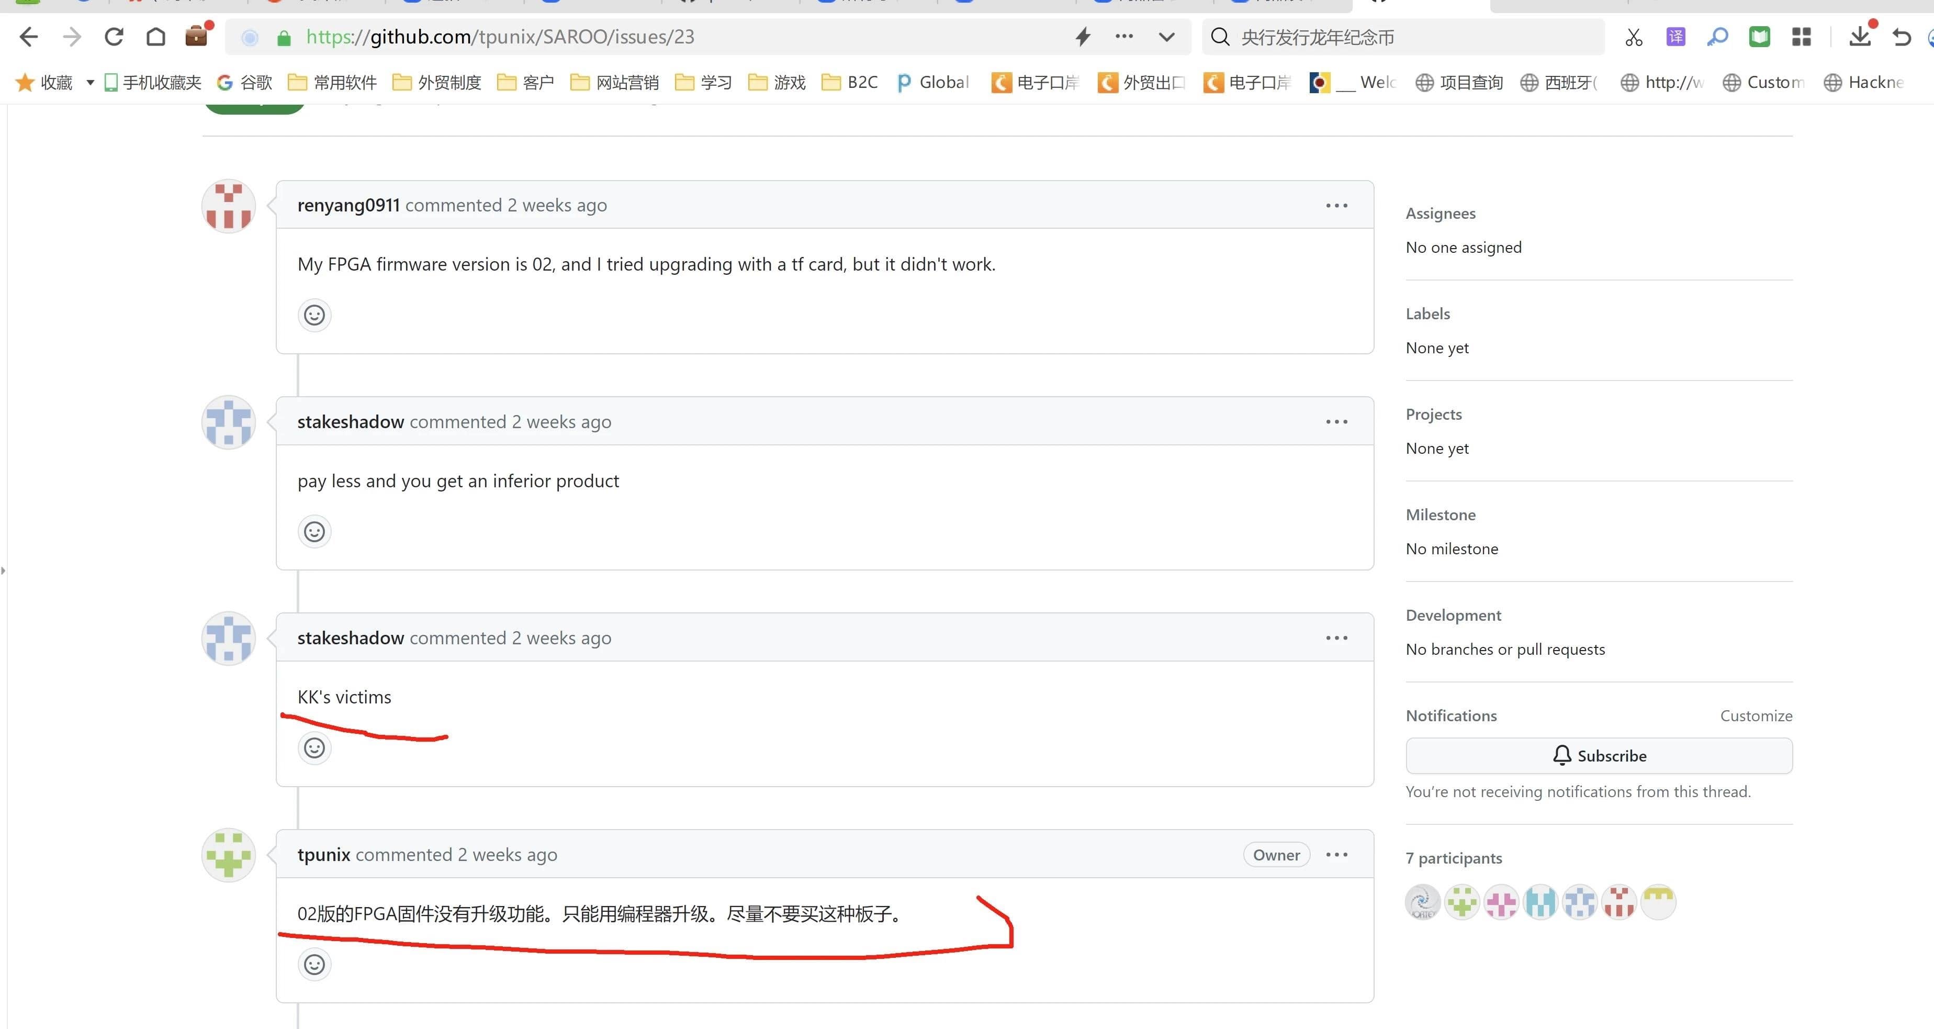Viewport: 1934px width, 1029px height.
Task: Go to browser home page icon
Action: click(x=155, y=37)
